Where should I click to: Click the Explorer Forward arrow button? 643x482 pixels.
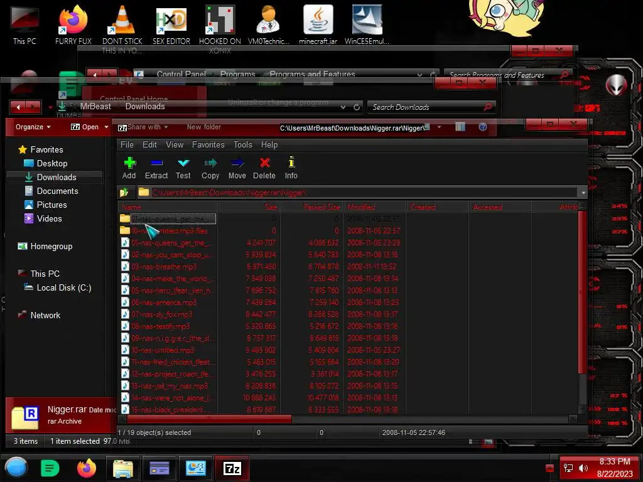pyautogui.click(x=34, y=107)
